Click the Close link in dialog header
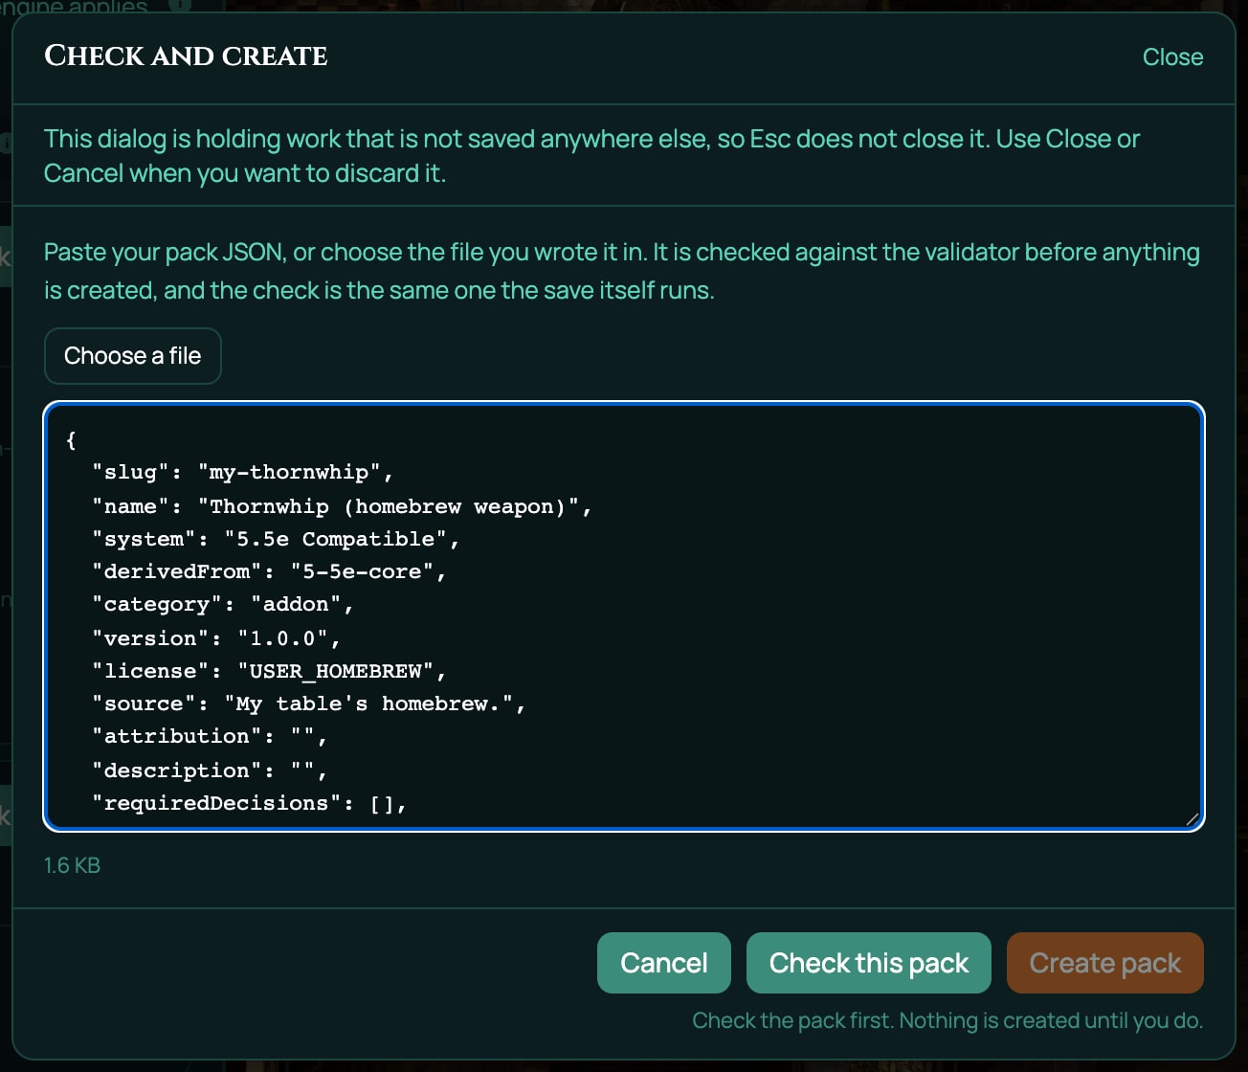1248x1072 pixels. tap(1172, 57)
